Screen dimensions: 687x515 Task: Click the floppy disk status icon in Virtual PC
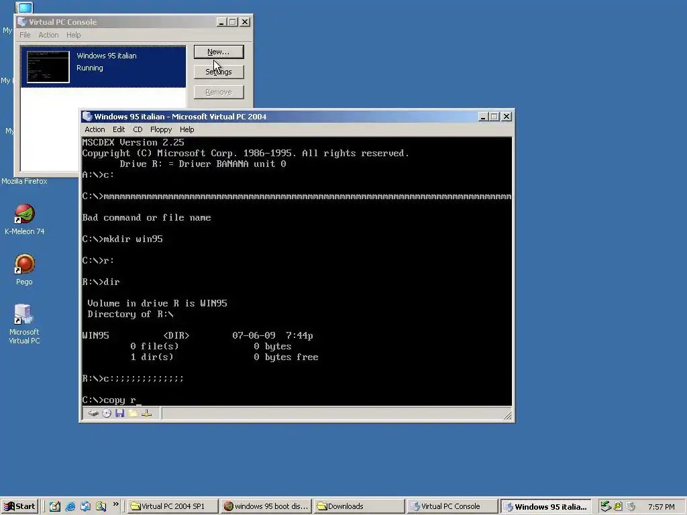pyautogui.click(x=119, y=413)
